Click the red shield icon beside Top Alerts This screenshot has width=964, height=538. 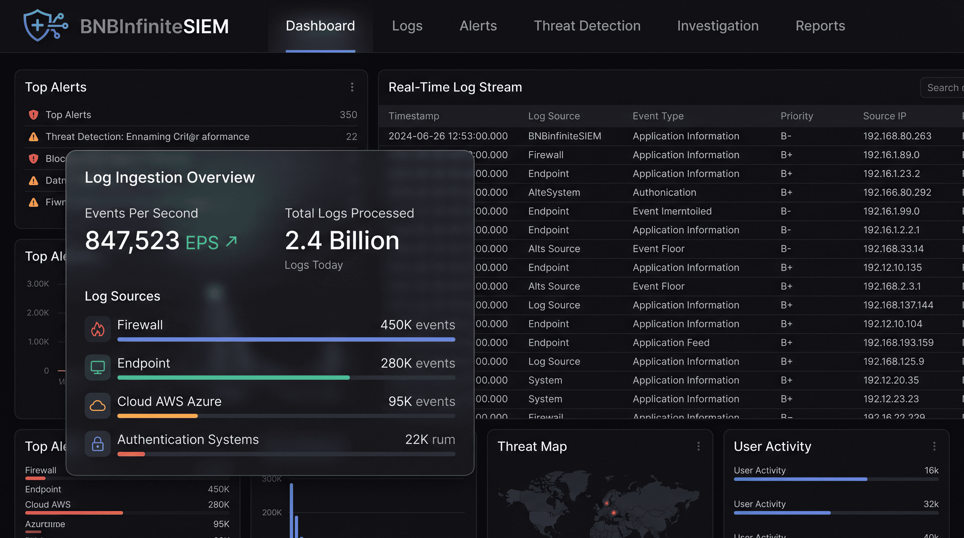coord(34,115)
